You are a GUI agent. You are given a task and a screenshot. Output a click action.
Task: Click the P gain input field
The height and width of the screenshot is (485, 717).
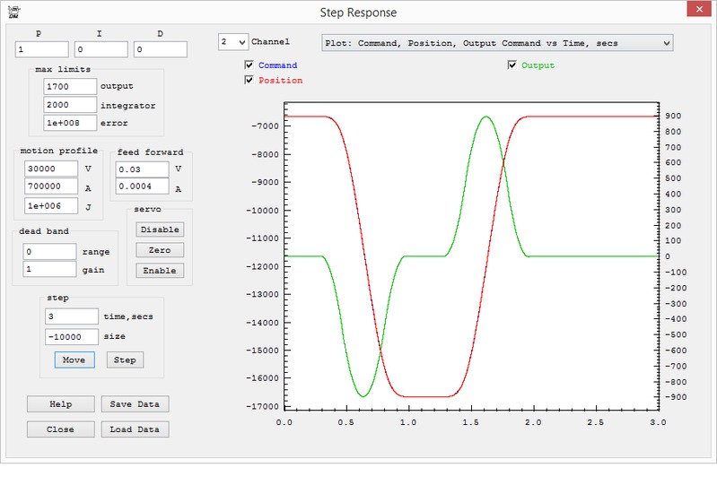[x=41, y=49]
